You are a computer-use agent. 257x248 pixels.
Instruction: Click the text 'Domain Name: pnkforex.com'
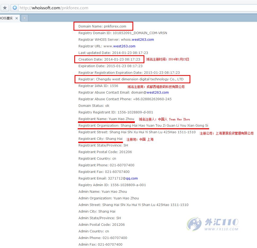click(x=102, y=26)
